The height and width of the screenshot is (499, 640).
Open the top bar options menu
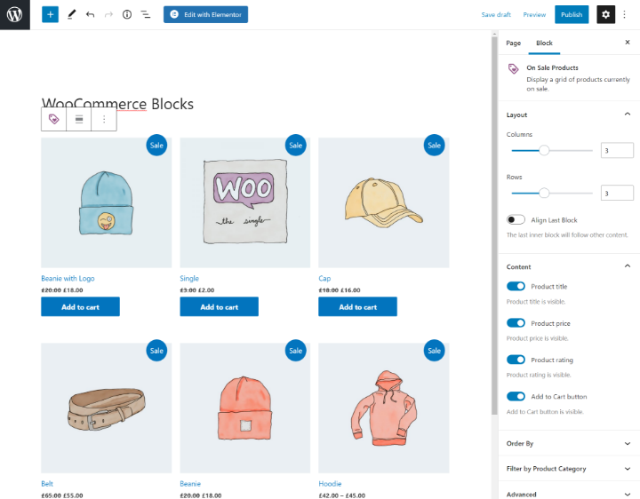[x=625, y=15]
